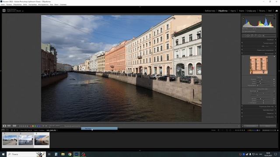This screenshot has width=280, height=157.
Task: Click the reset button at bottom right
Action: (x=268, y=126)
